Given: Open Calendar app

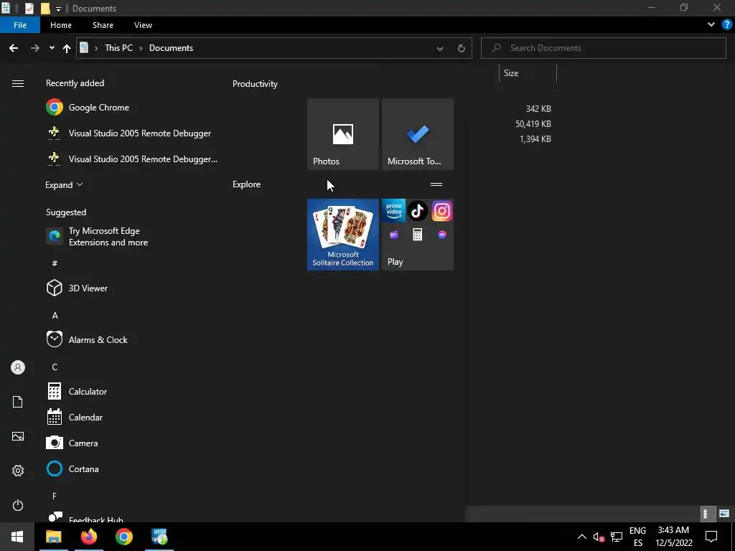Looking at the screenshot, I should [x=131, y=417].
